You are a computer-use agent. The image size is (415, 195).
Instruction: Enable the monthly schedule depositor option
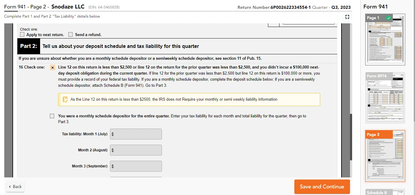(x=52, y=116)
